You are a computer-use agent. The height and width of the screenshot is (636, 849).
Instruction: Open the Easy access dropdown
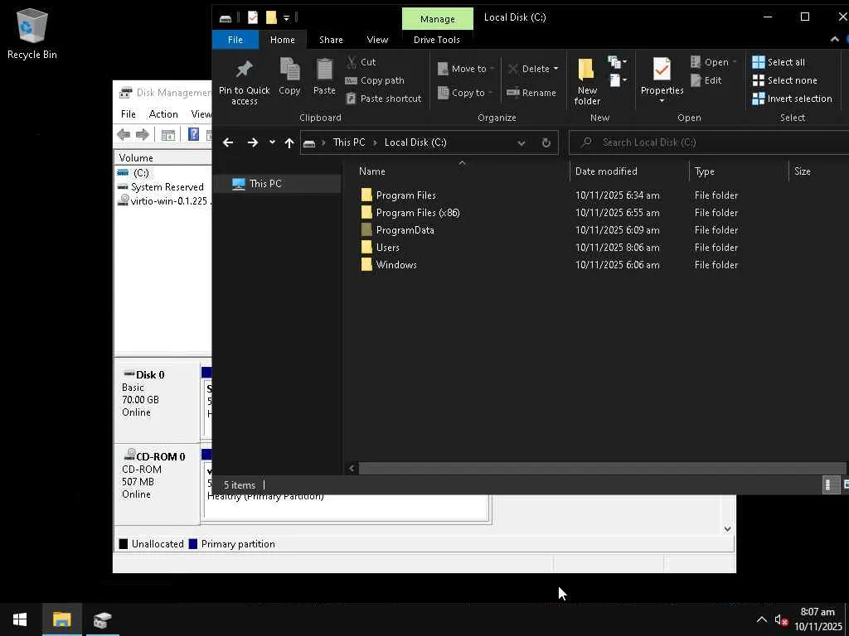pos(618,80)
